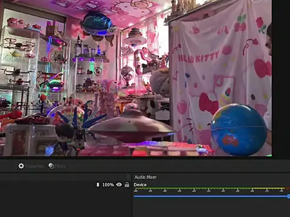Screen dimensions: 290x217
Task: Toggle the padlock lock on source
Action: tap(127, 184)
